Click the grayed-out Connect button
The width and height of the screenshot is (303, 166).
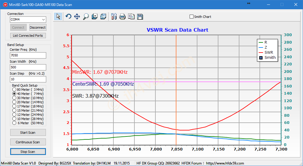click(x=18, y=27)
